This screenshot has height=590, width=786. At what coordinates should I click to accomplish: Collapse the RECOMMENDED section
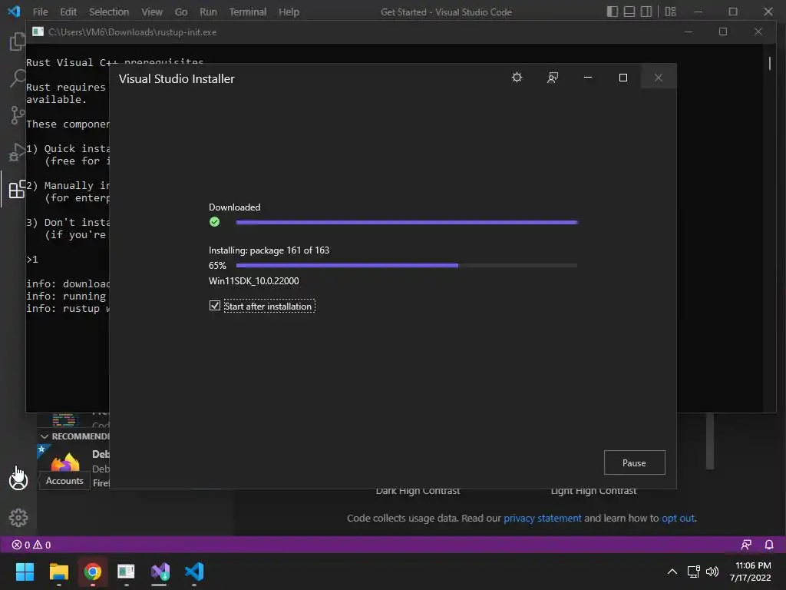[x=44, y=436]
